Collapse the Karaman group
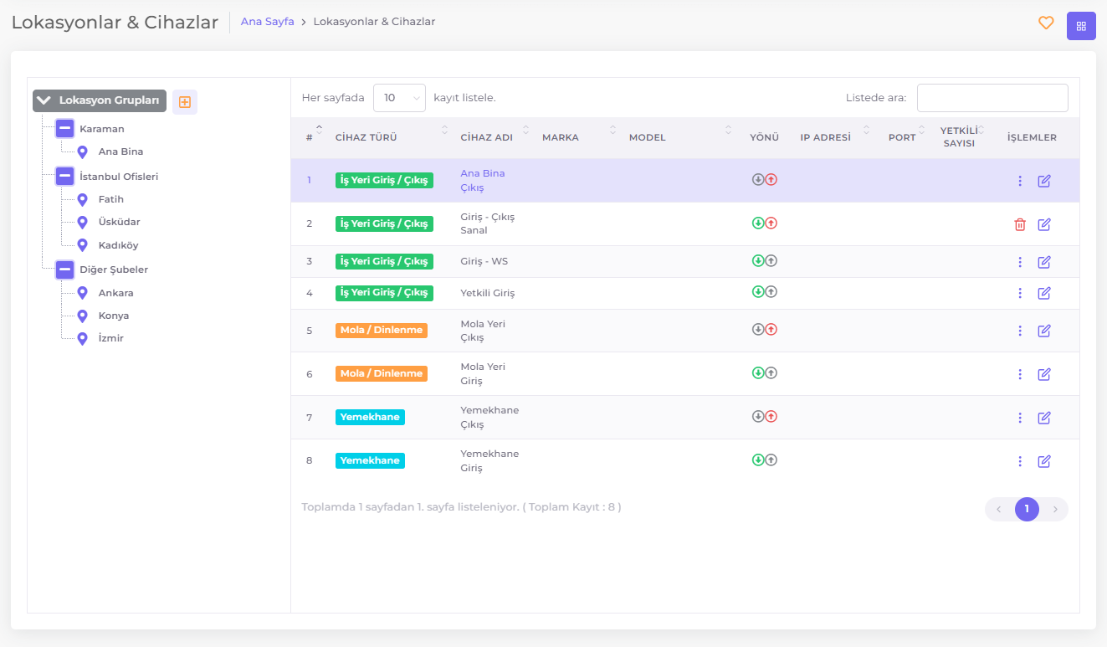 pyautogui.click(x=65, y=129)
